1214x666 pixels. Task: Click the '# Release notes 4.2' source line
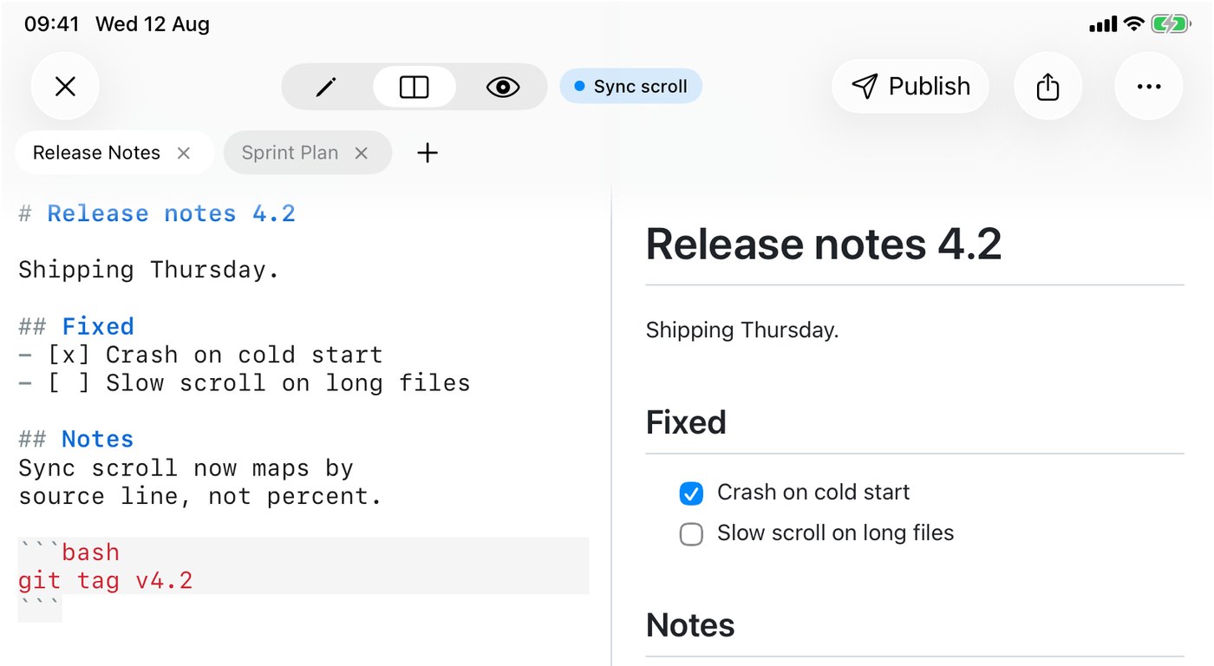click(157, 213)
